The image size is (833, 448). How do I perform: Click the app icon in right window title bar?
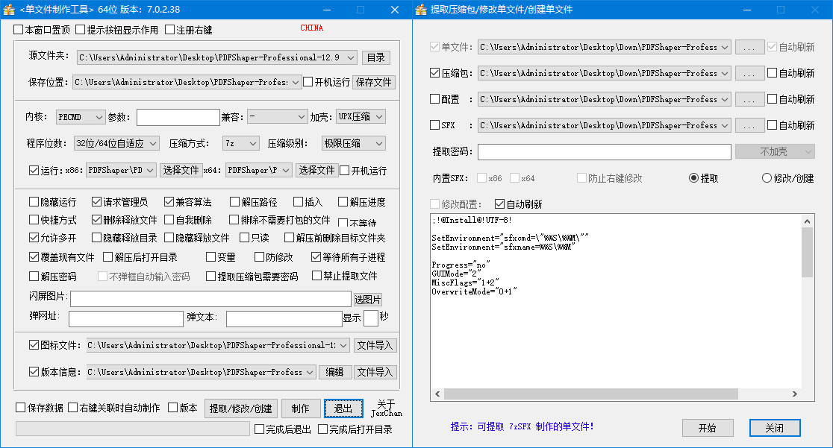[x=421, y=10]
